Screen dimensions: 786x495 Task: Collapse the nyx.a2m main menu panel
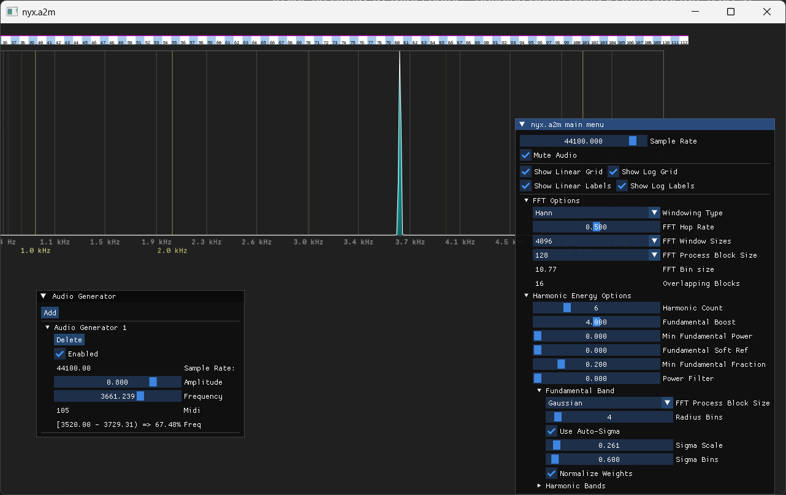522,124
